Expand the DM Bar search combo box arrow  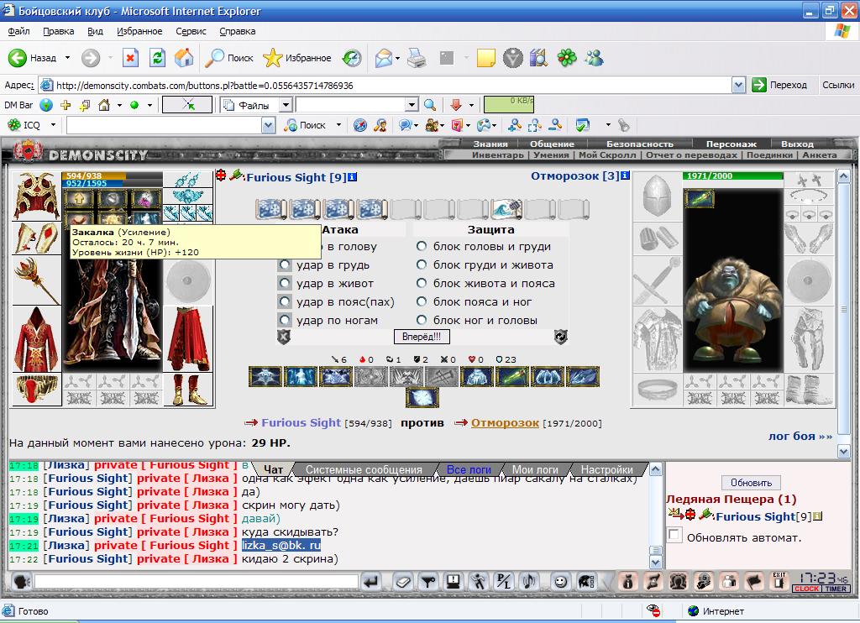coord(412,105)
